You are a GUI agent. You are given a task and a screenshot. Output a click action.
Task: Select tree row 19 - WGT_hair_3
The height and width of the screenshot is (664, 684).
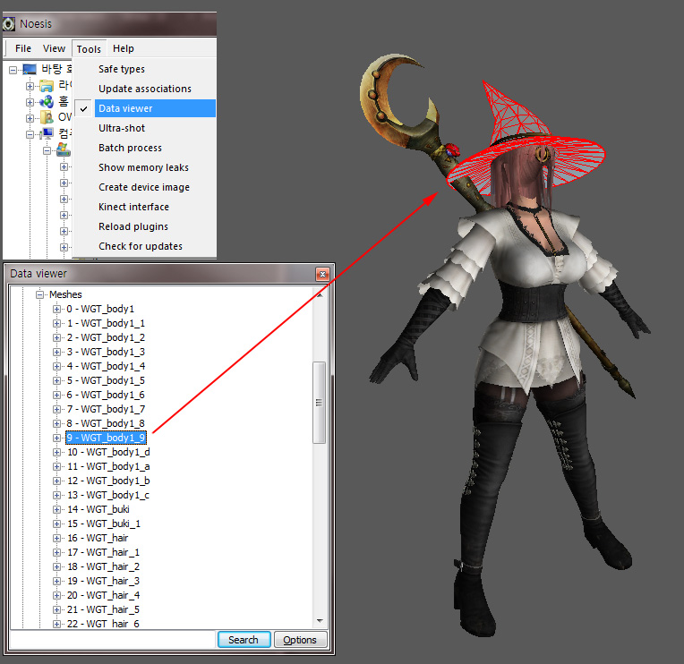click(103, 581)
